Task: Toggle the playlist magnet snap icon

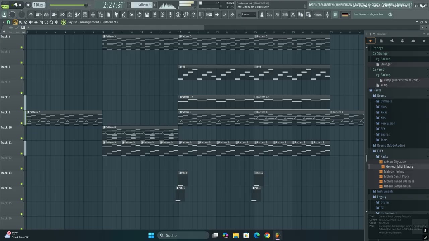Action: click(x=8, y=22)
